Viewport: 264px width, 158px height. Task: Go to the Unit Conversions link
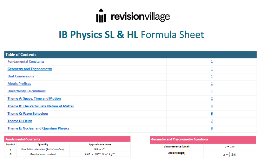[21, 76]
